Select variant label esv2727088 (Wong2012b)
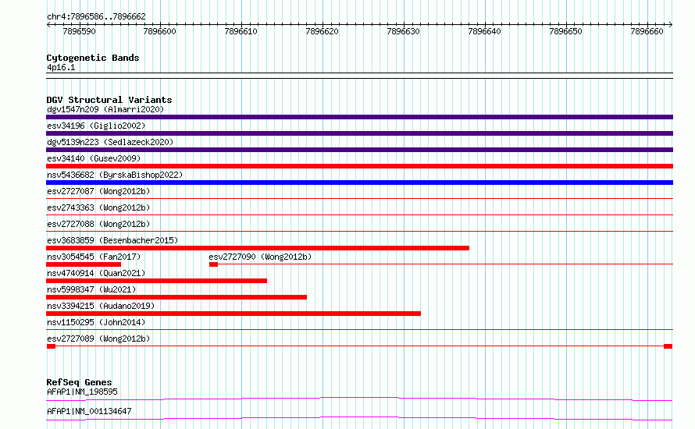The height and width of the screenshot is (429, 695). pyautogui.click(x=98, y=224)
